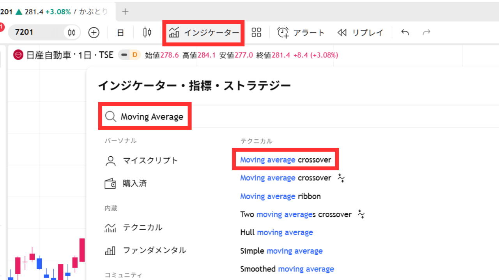Open compare symbol icon next to 7201

click(x=72, y=32)
